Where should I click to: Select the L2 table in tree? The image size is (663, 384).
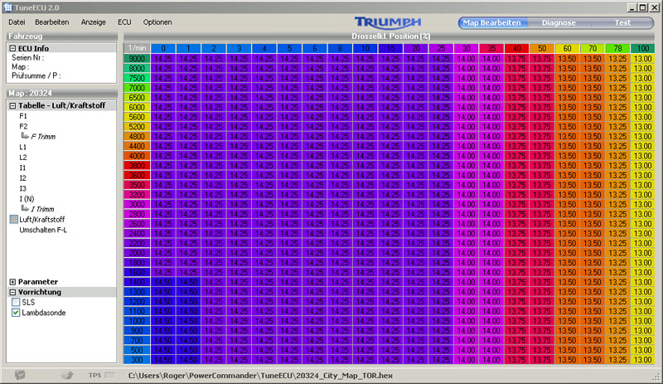click(x=23, y=157)
